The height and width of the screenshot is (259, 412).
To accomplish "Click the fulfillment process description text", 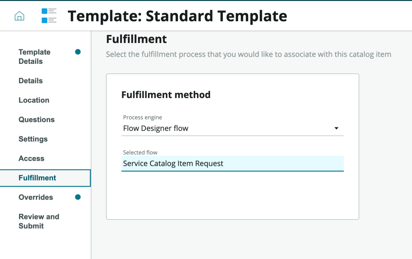I will point(248,54).
